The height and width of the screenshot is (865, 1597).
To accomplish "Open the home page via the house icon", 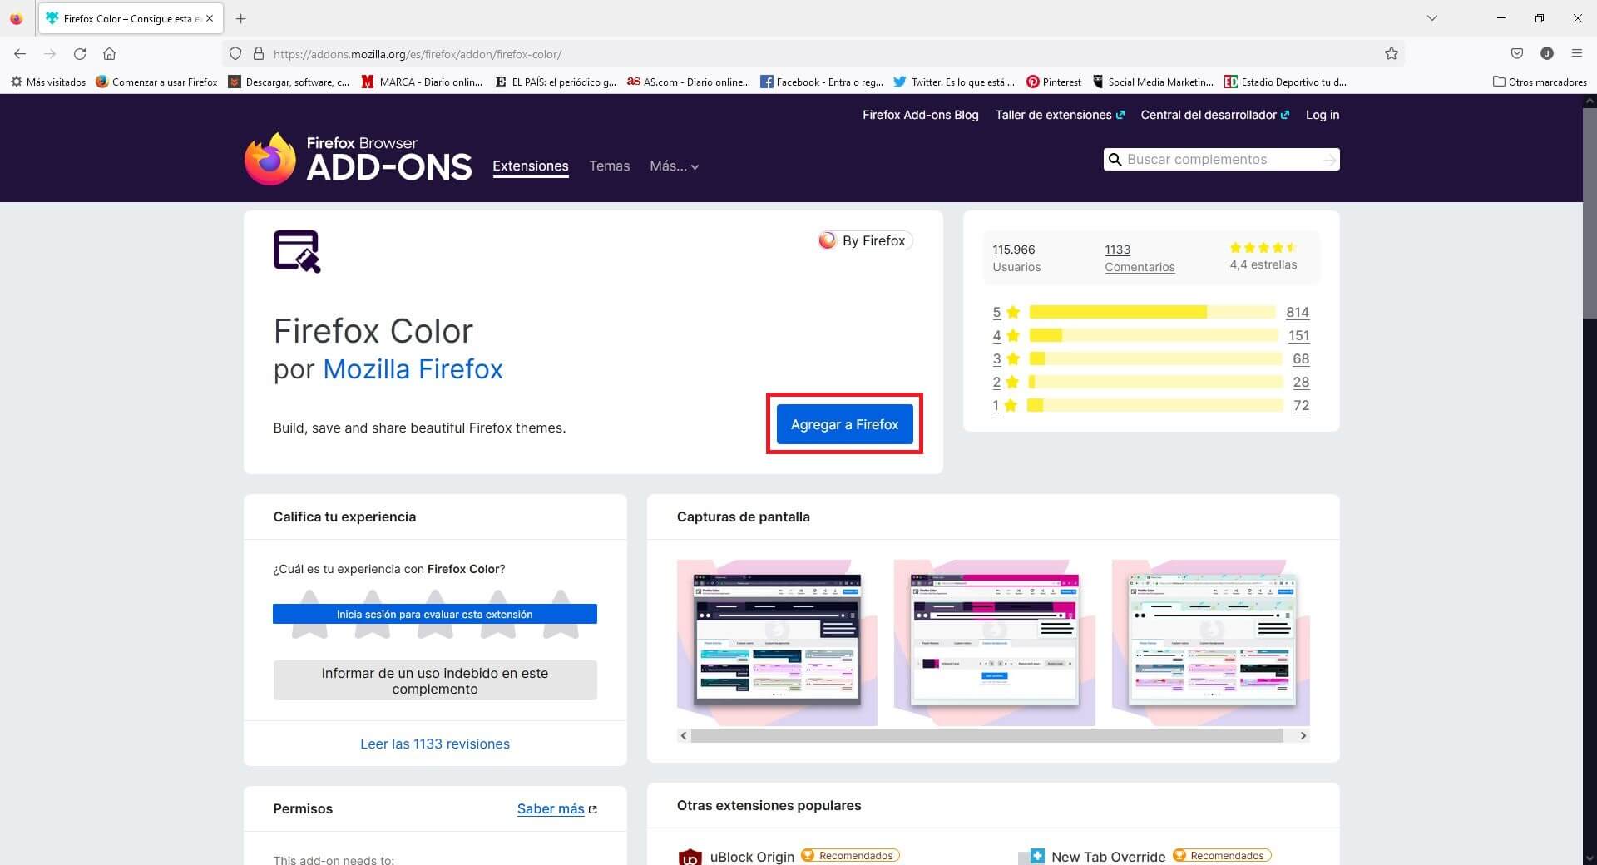I will [109, 53].
